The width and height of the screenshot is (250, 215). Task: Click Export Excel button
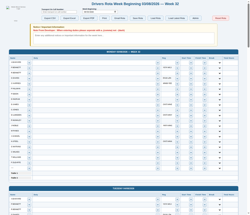click(69, 18)
